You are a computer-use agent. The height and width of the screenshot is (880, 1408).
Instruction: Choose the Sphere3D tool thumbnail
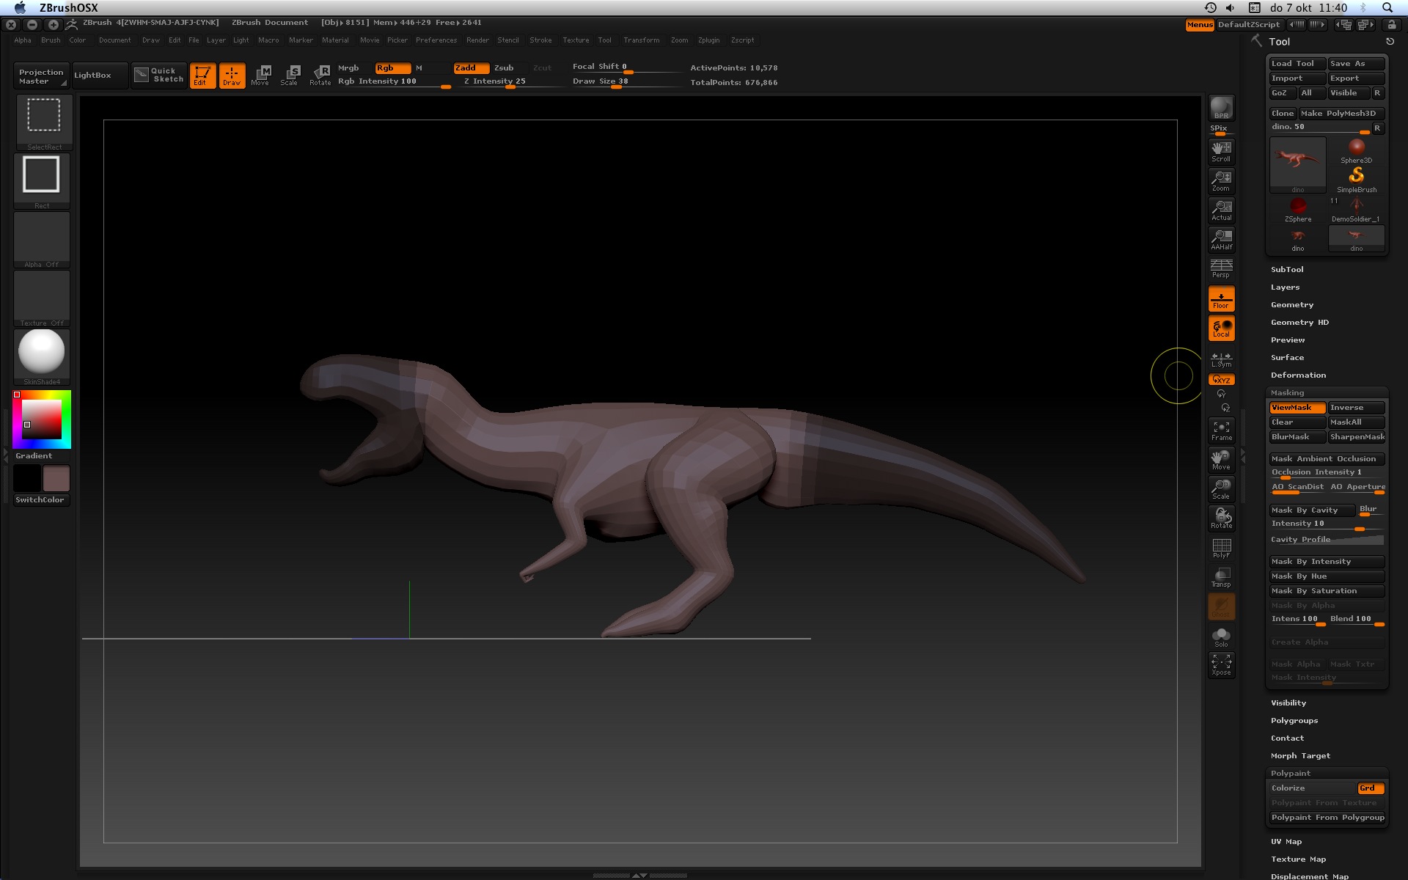point(1357,150)
